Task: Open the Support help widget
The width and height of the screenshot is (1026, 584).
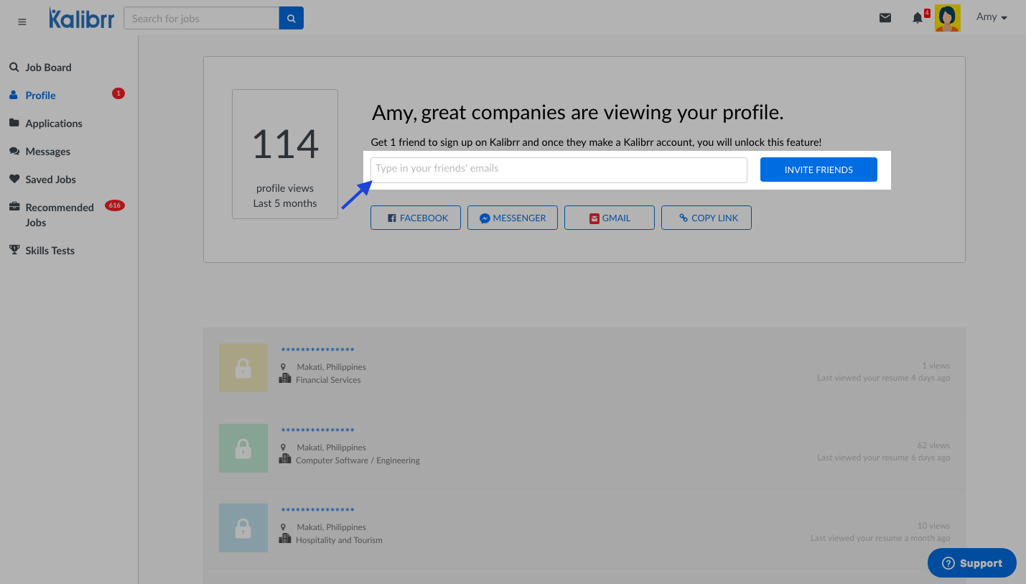Action: (x=971, y=563)
